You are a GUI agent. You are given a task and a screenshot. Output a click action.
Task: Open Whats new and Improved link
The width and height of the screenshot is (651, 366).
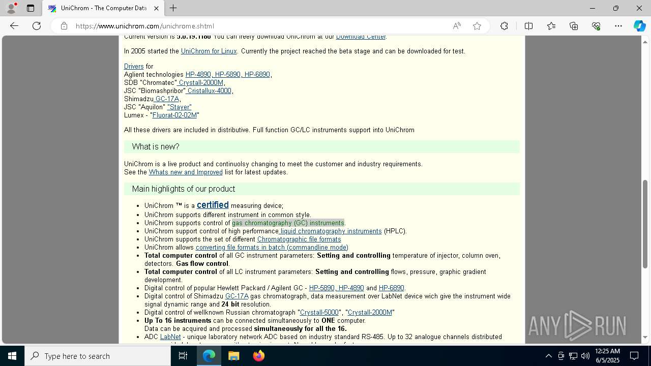(x=186, y=172)
